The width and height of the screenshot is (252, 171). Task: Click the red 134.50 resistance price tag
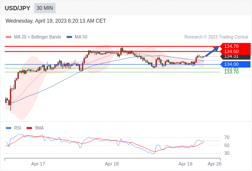click(x=235, y=51)
